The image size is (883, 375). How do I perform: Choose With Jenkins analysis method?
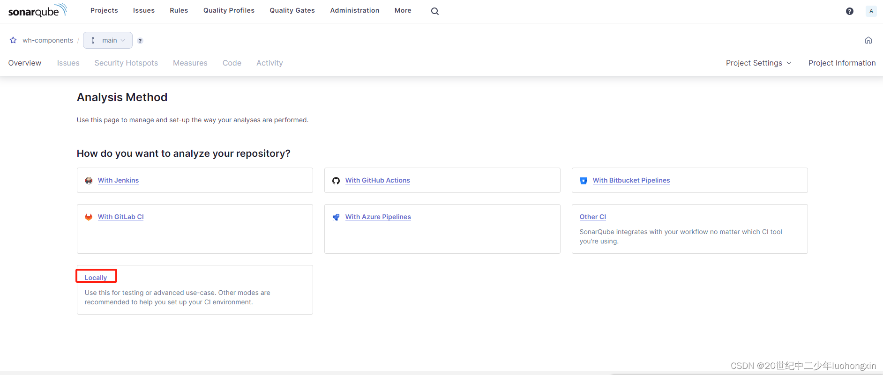pos(118,180)
